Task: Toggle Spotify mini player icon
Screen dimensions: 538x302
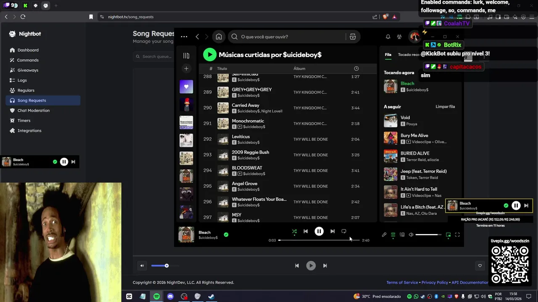Action: click(448, 235)
